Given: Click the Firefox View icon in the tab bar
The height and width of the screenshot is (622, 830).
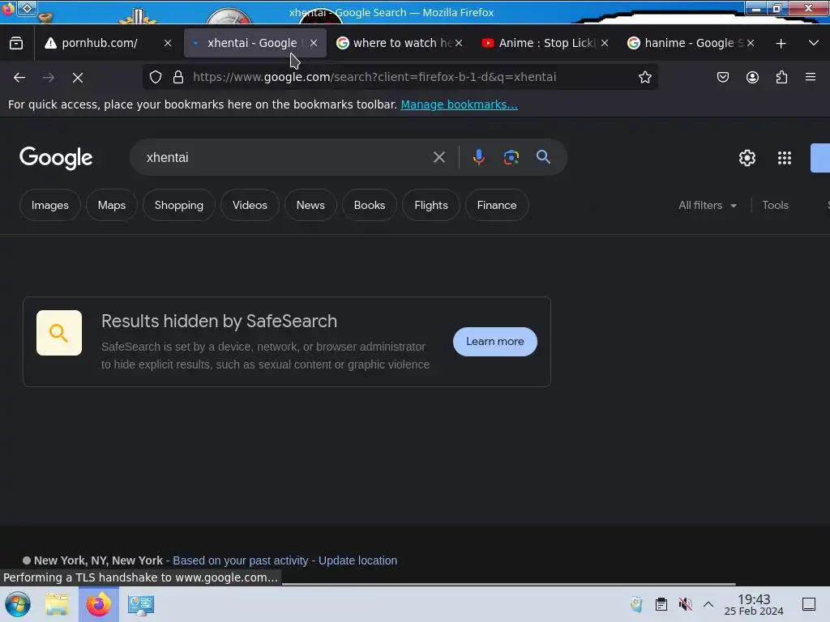Looking at the screenshot, I should coord(16,43).
